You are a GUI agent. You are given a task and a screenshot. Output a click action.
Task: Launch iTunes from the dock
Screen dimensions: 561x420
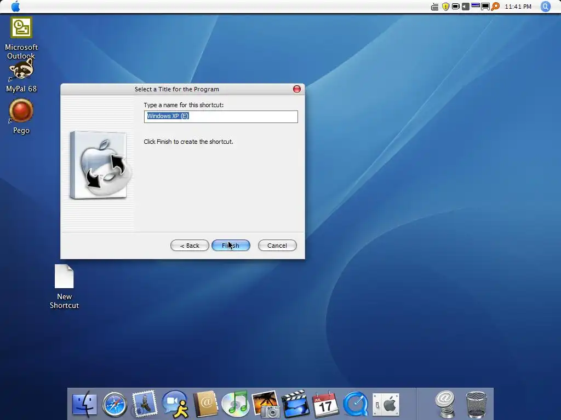(x=235, y=404)
